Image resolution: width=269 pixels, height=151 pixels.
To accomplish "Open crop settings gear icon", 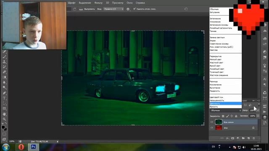I will 128,9.
